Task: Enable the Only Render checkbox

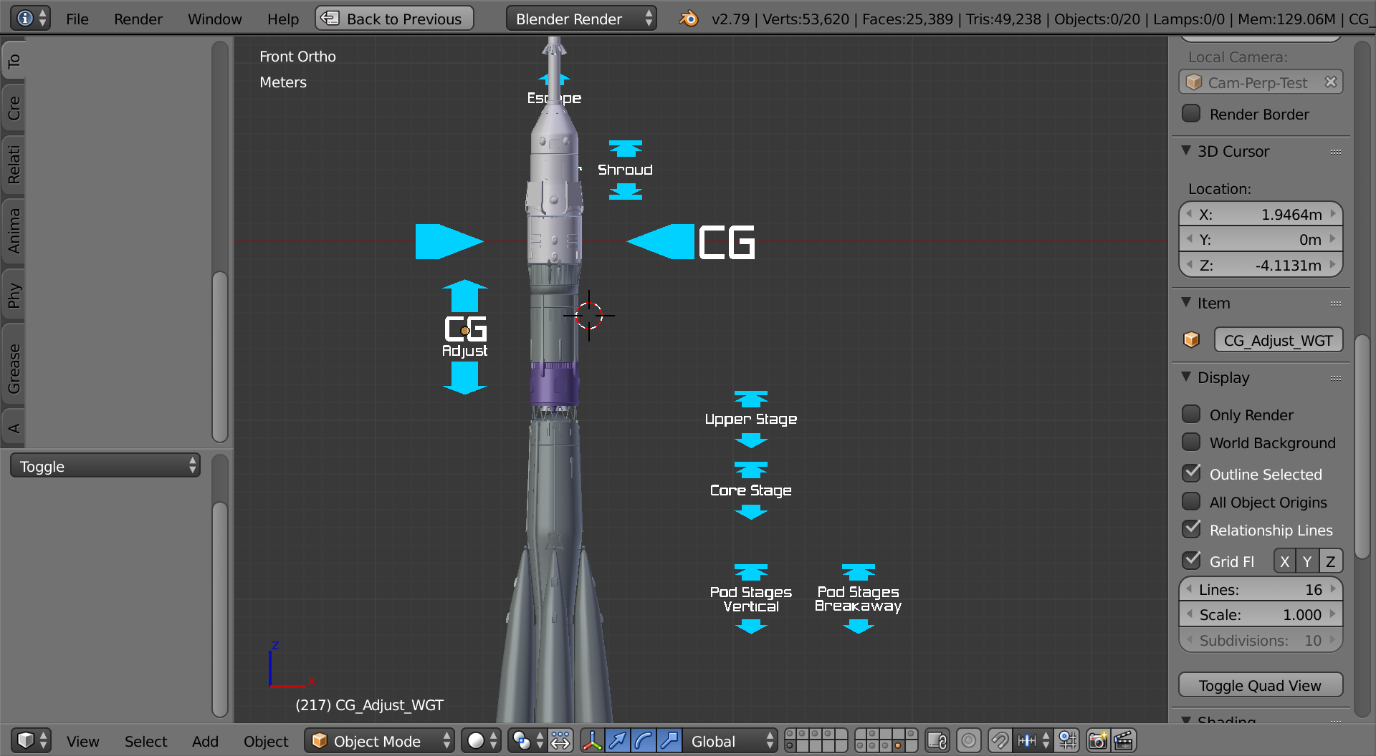Action: (1191, 415)
